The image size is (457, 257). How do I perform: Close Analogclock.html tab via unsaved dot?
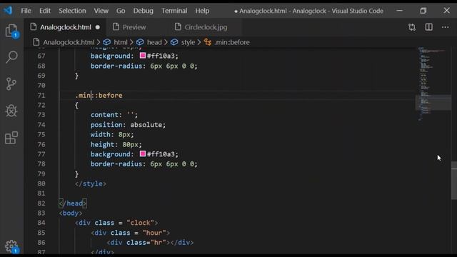pyautogui.click(x=98, y=27)
